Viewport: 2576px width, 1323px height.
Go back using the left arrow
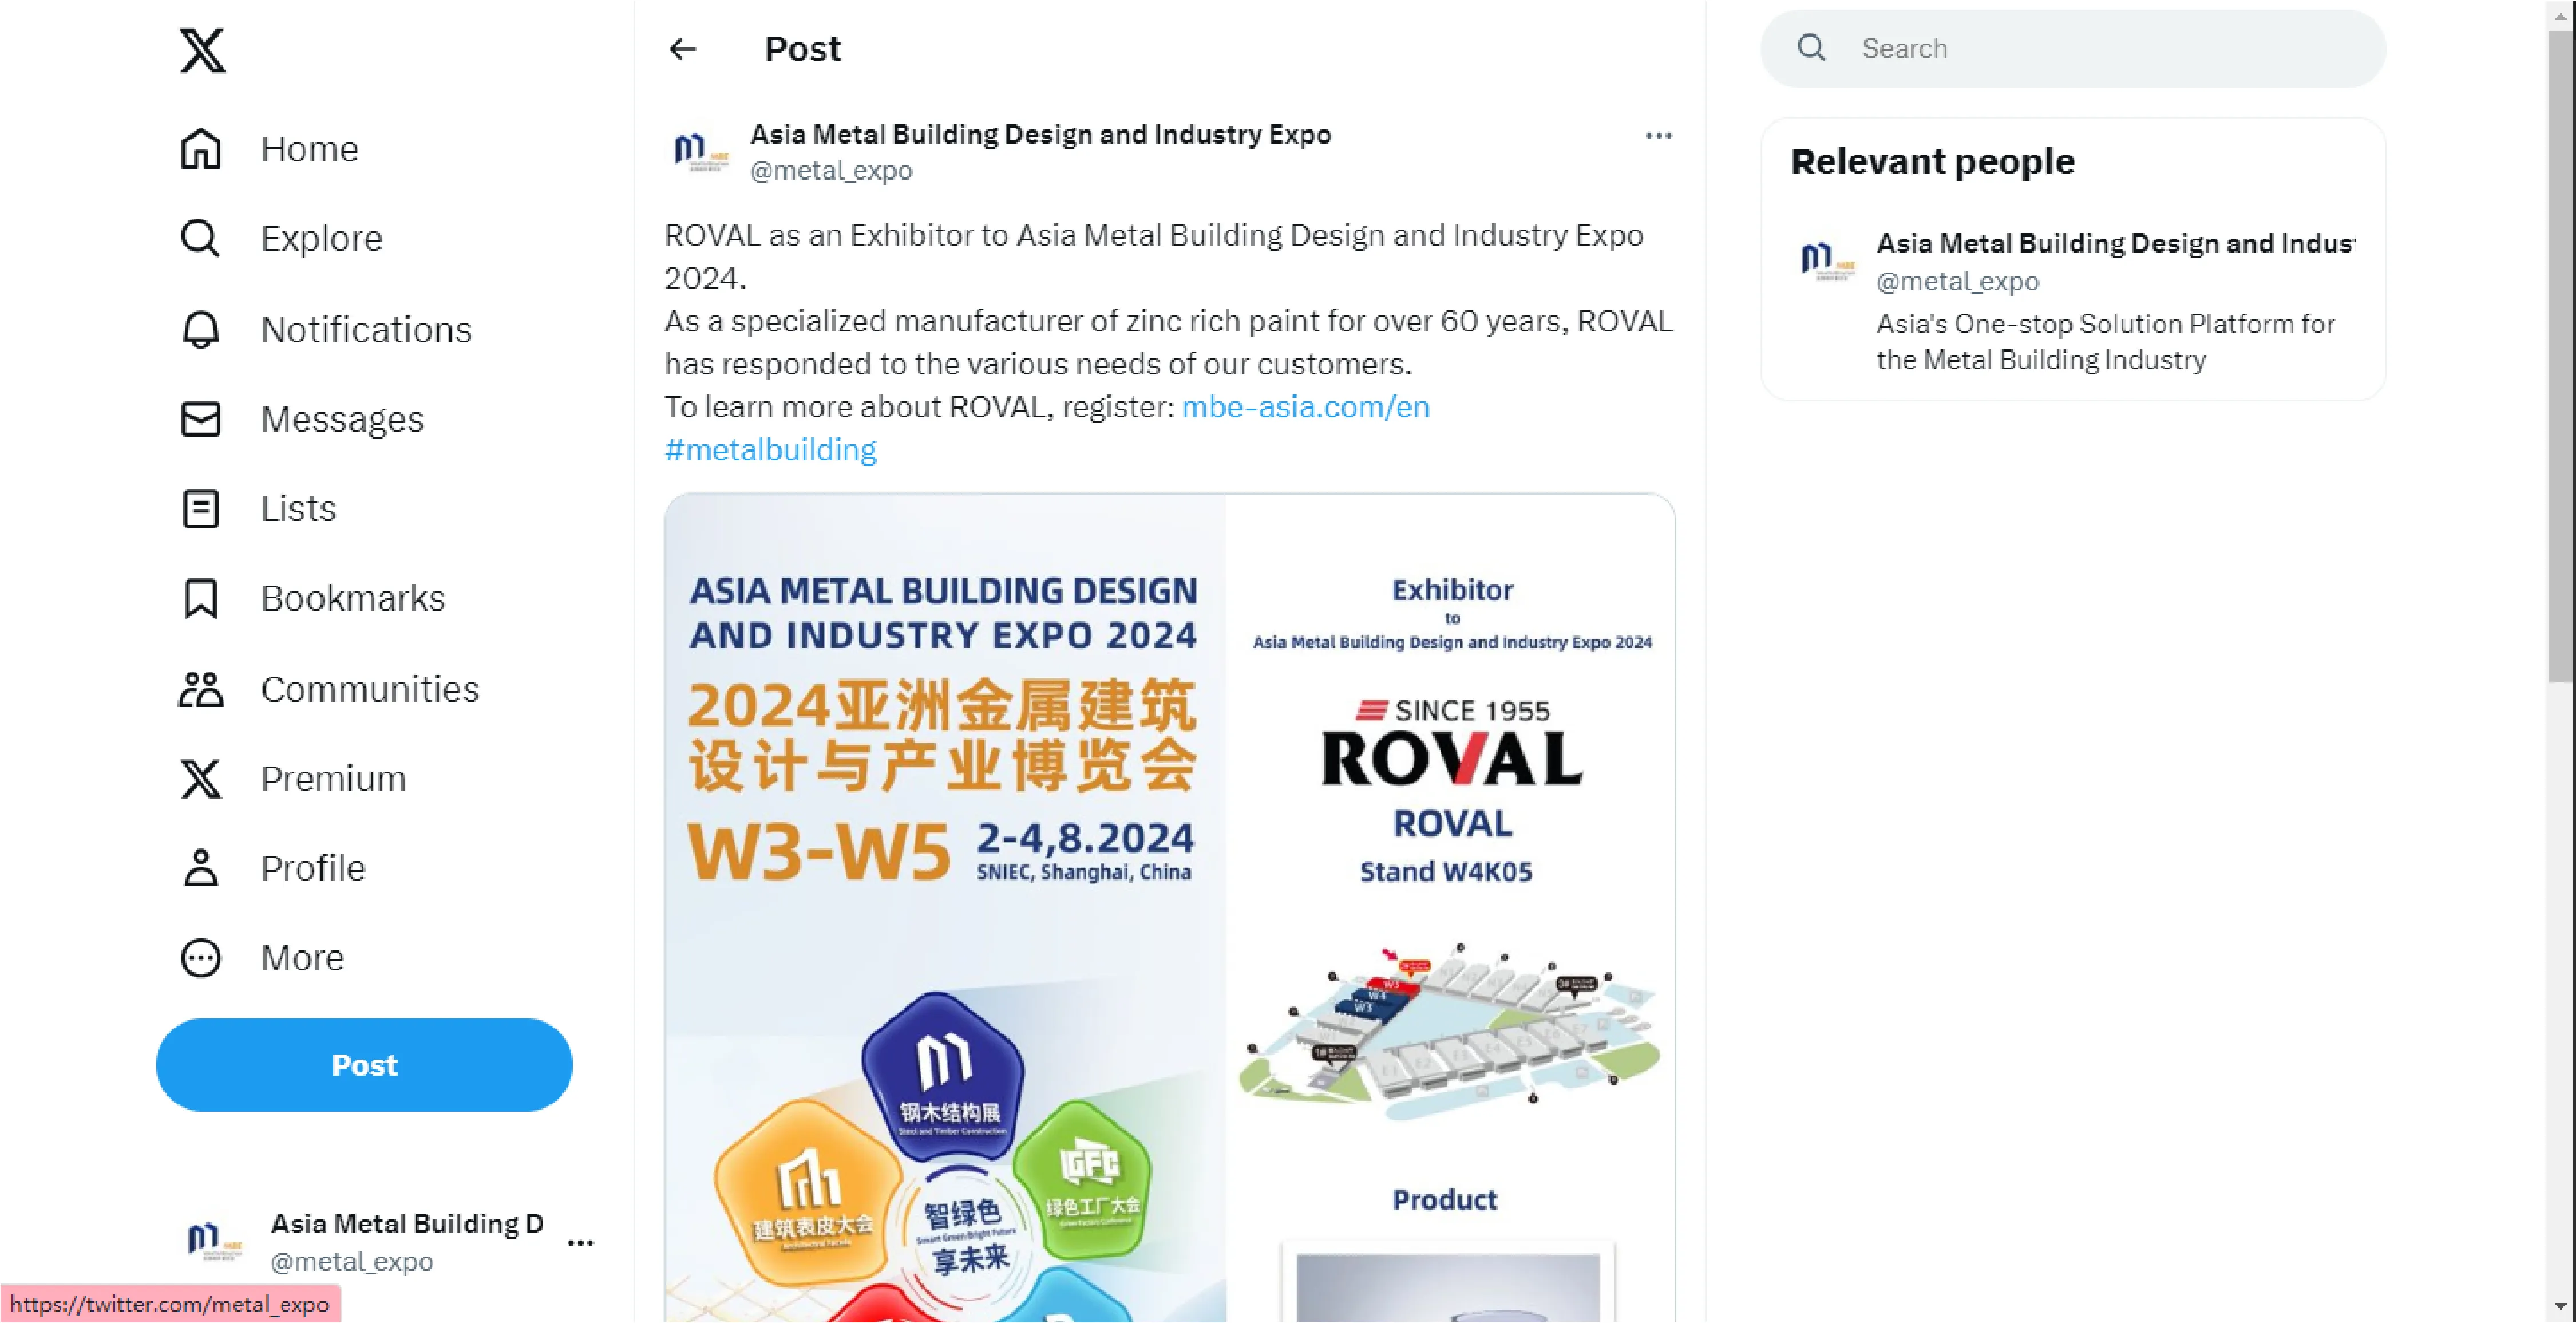[x=683, y=49]
